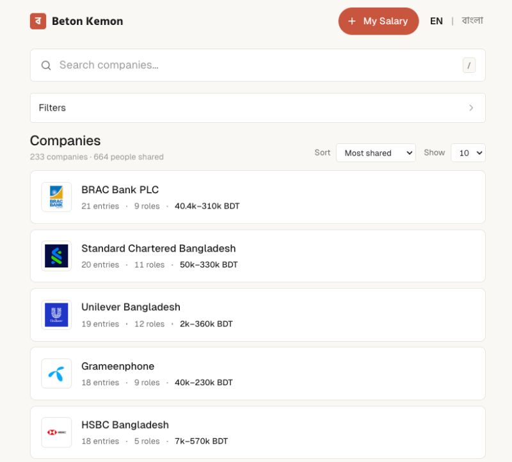The image size is (512, 462).
Task: Click the Beton Kemon site title
Action: [88, 21]
